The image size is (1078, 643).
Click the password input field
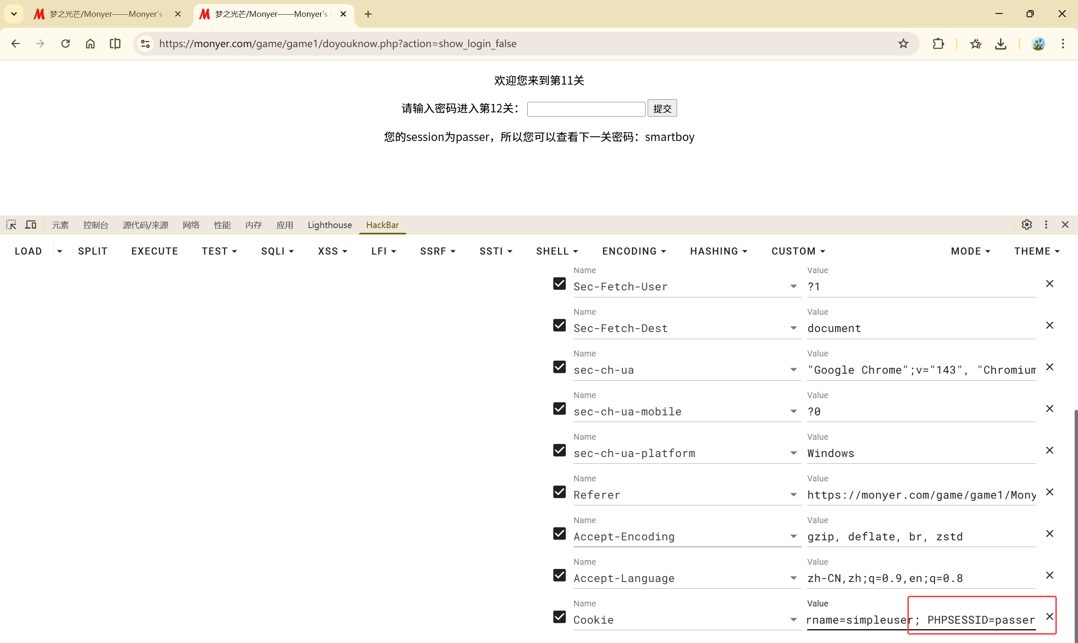tap(586, 109)
